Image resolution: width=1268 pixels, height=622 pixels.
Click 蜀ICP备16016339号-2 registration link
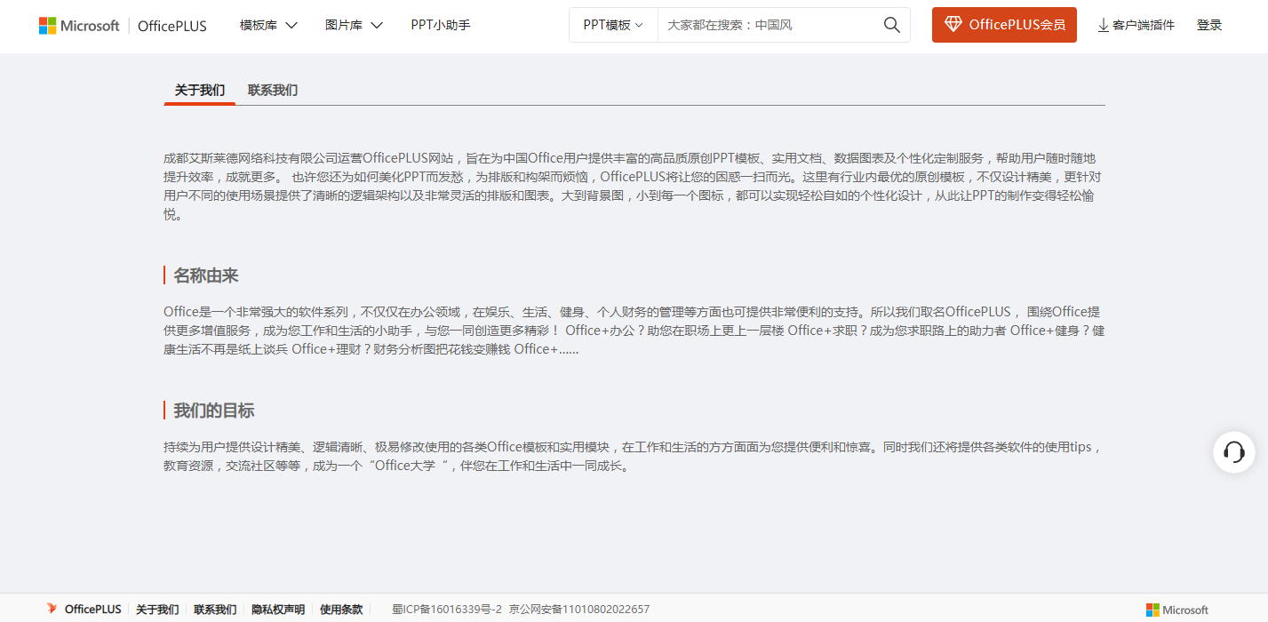tap(447, 610)
